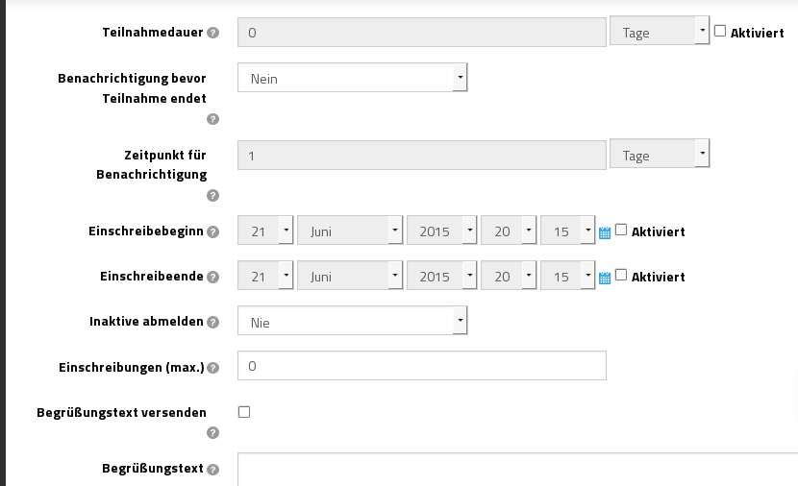The image size is (798, 486).
Task: Open month dropdown in Einschreibebeginn row
Action: click(350, 231)
